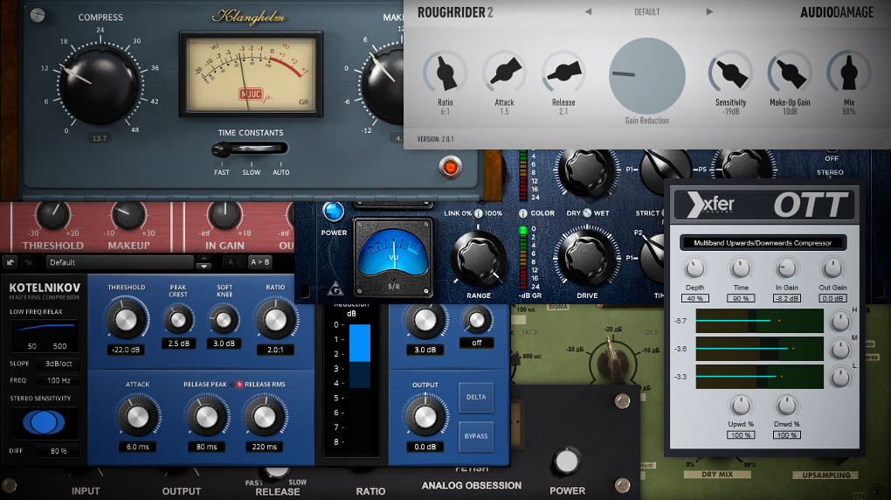This screenshot has width=891, height=500.
Task: Toggle the COLOR switch
Action: pos(522,213)
